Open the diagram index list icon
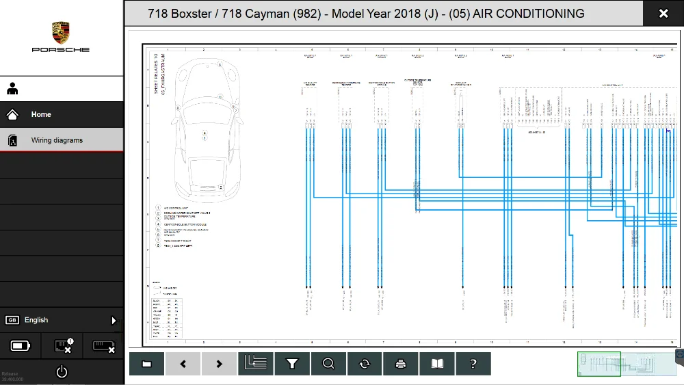Viewport: 684px width, 385px height. pyautogui.click(x=256, y=364)
